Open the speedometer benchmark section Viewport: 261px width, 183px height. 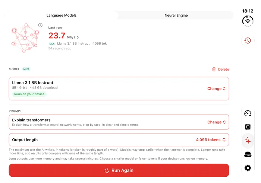click(248, 113)
